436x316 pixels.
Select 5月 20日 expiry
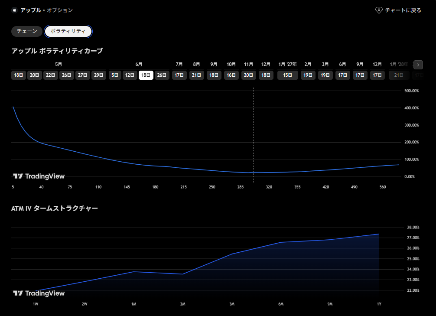click(35, 75)
